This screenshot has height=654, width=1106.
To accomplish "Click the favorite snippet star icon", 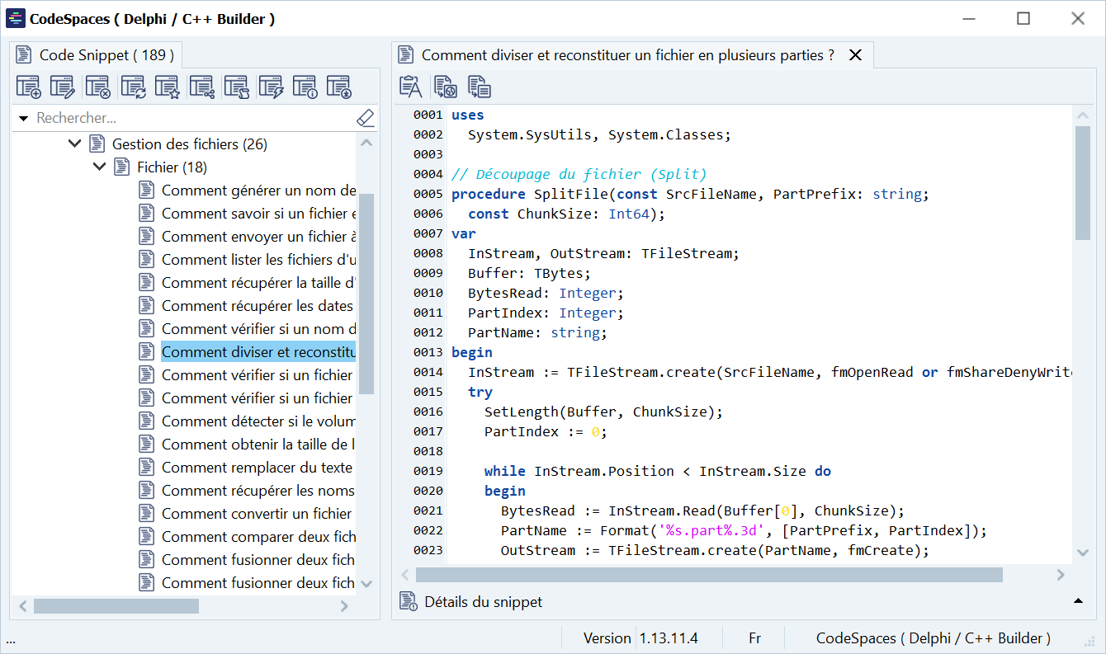I will pyautogui.click(x=167, y=87).
